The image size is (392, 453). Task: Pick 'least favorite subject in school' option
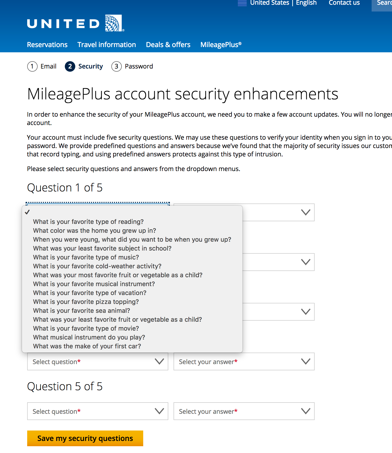(132, 248)
